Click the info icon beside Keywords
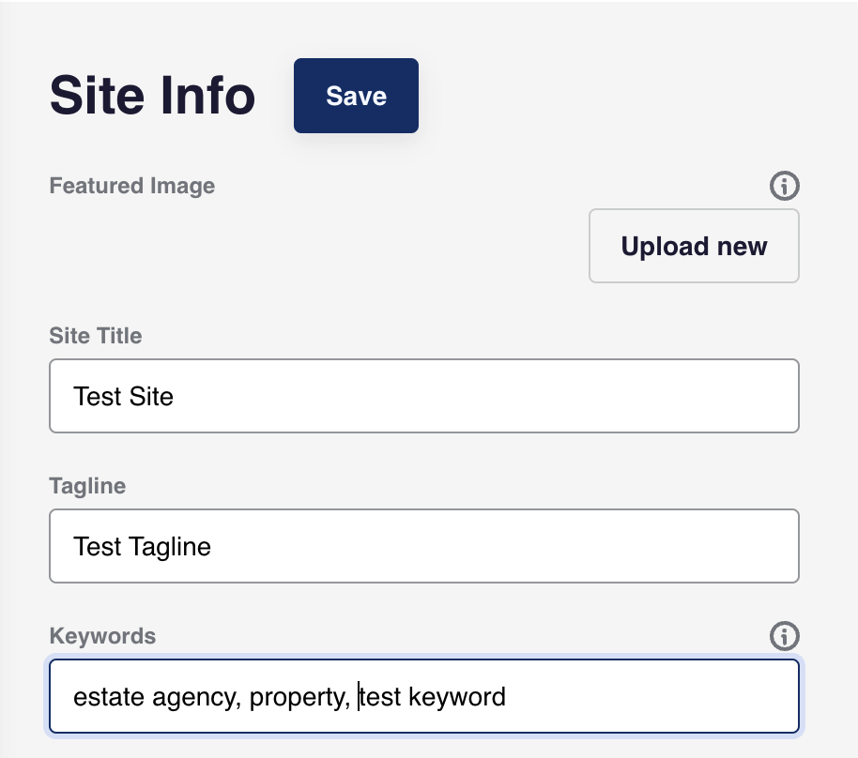Image resolution: width=858 pixels, height=758 pixels. tap(784, 637)
